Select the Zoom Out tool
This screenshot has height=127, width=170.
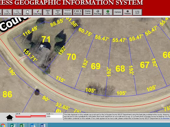tap(17, 12)
